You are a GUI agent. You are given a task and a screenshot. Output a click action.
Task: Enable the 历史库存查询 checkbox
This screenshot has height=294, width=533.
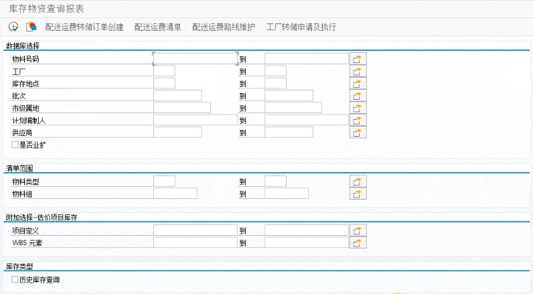15,279
